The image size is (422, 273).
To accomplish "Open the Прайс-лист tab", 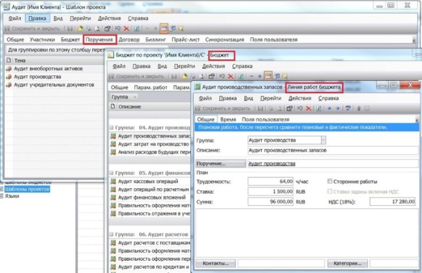I will 185,40.
